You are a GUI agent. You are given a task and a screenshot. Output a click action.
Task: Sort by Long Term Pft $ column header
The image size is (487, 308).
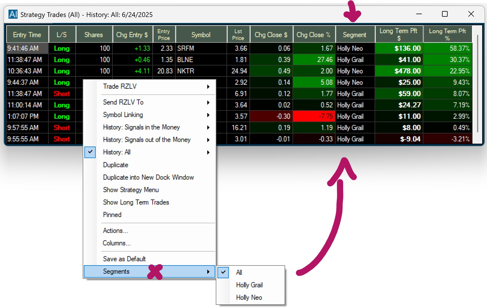point(399,34)
